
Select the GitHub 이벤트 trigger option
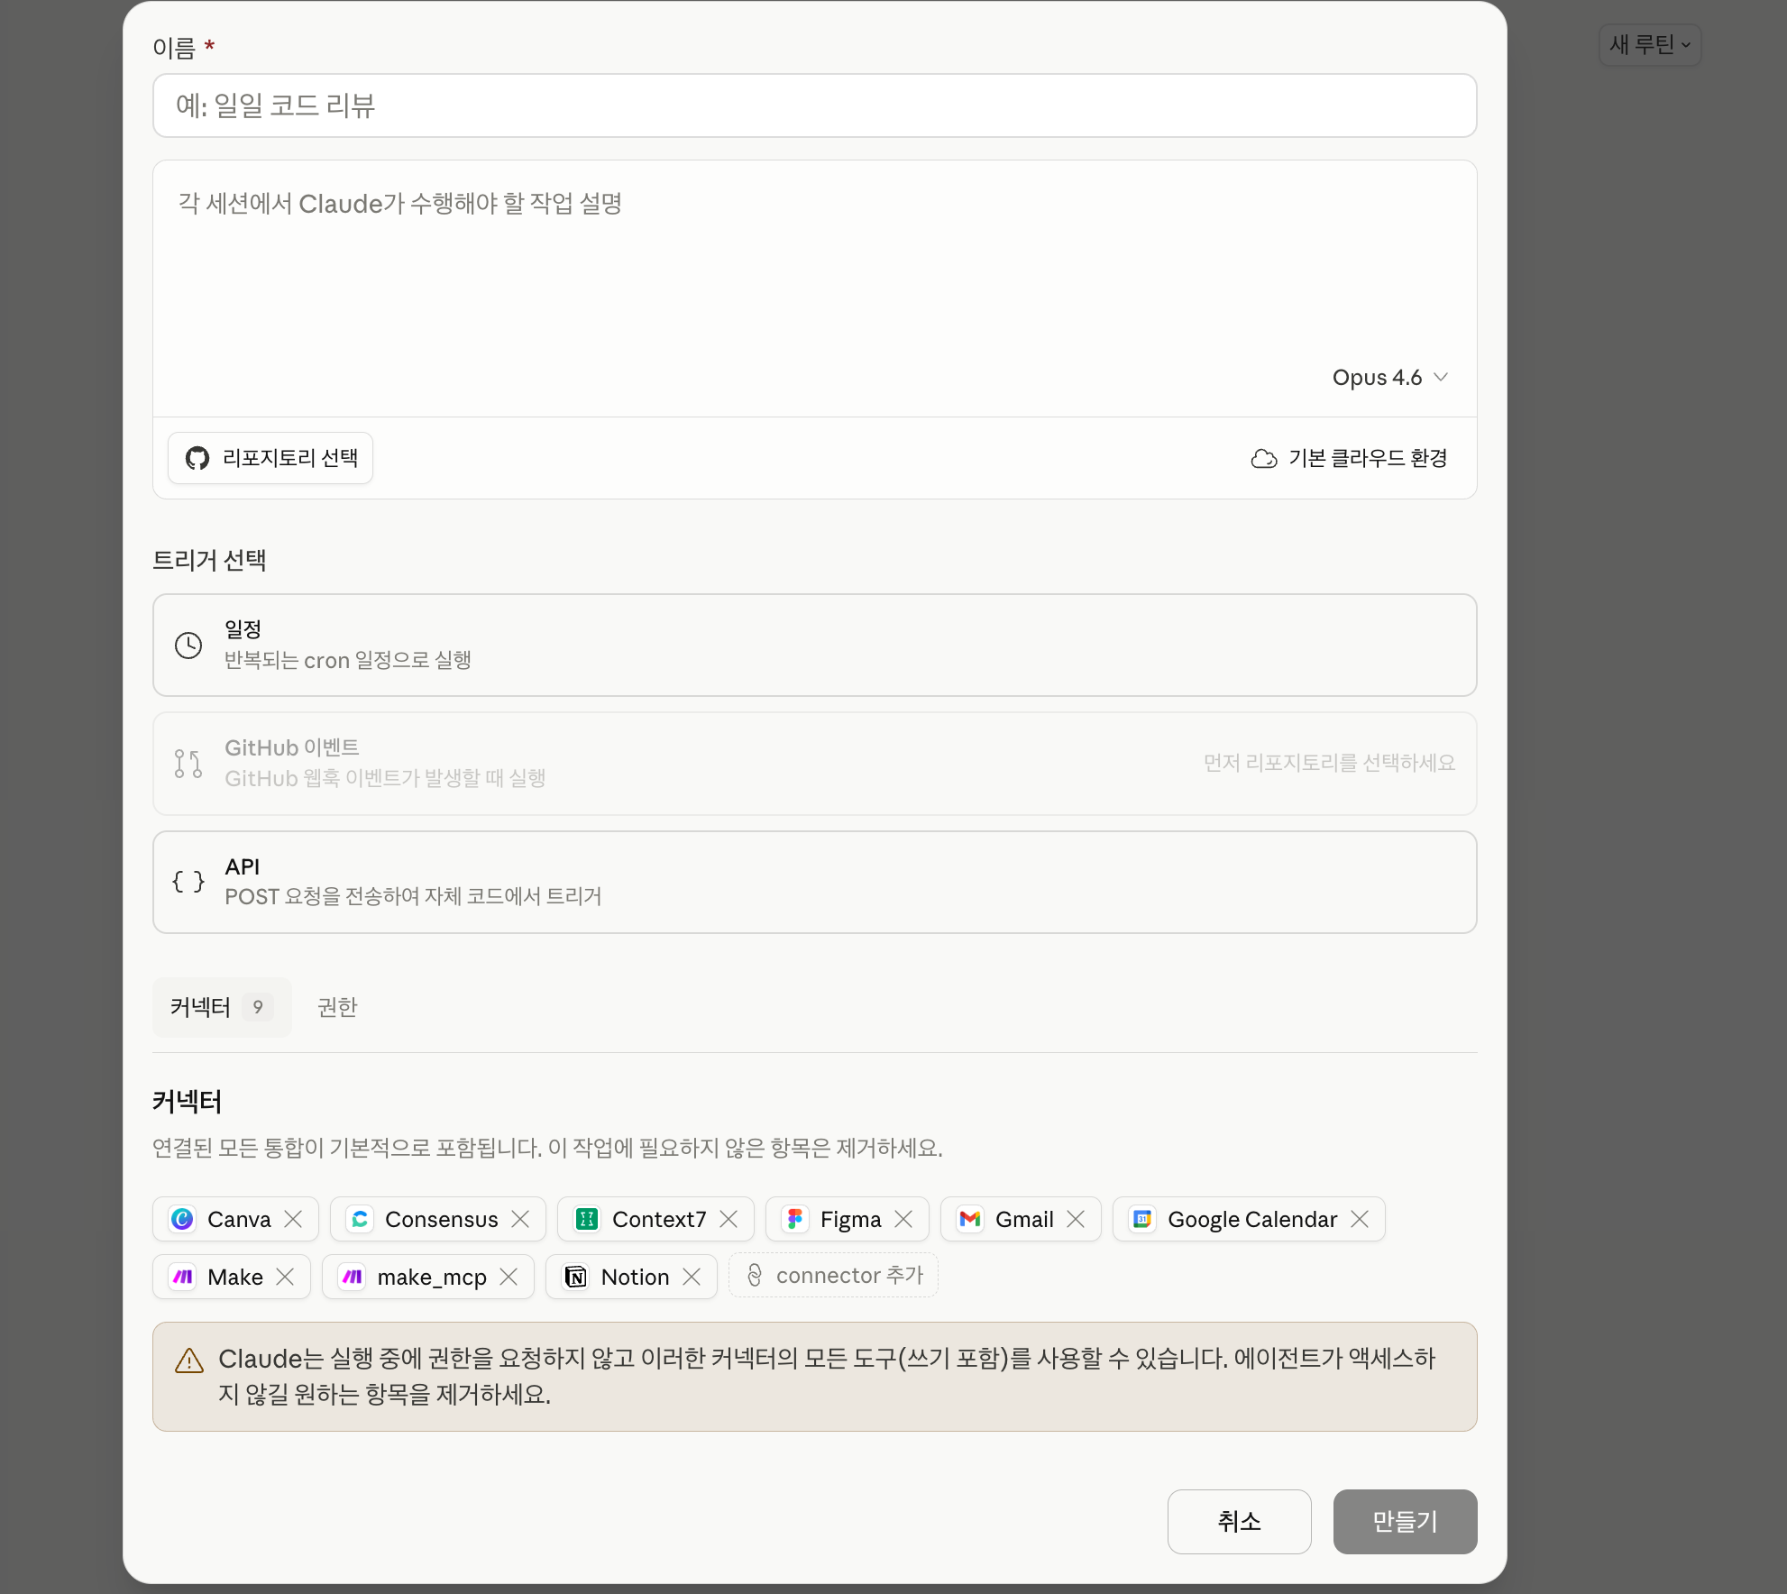point(814,763)
